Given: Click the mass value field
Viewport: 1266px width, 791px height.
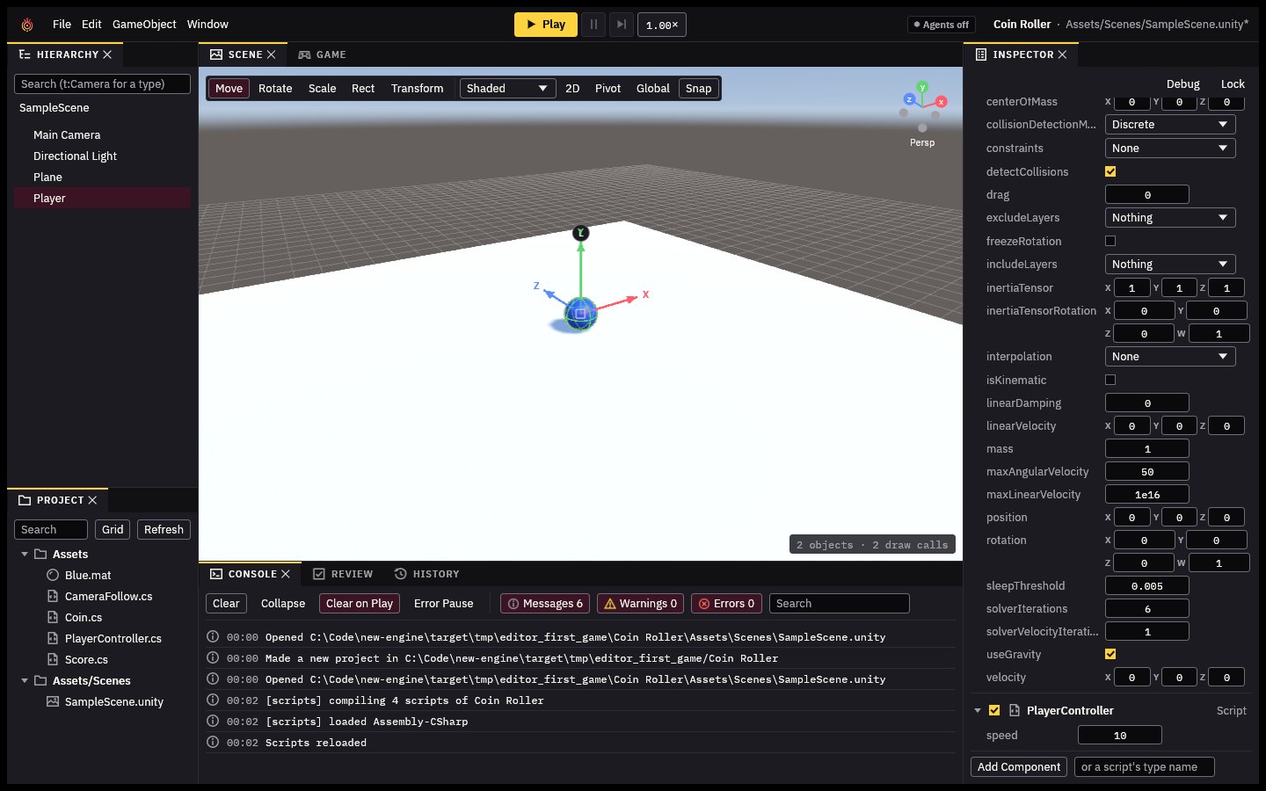Looking at the screenshot, I should [1147, 449].
